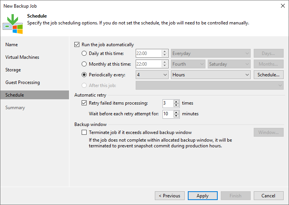The height and width of the screenshot is (205, 289).
Task: Select the Schedule step
Action: [x=34, y=95]
